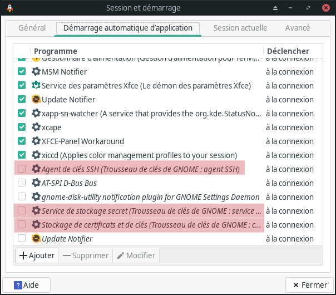Sort by Programme column header
This screenshot has width=336, height=295.
(146, 51)
